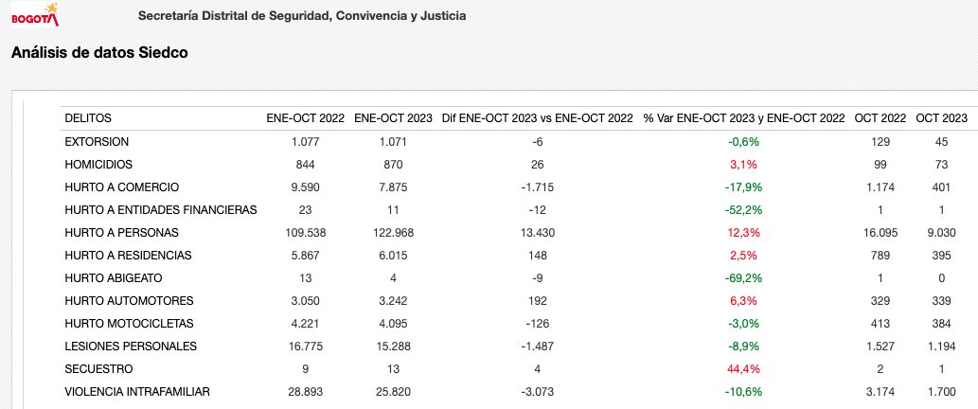
Task: Click the OCT 2022 column header
Action: [880, 117]
